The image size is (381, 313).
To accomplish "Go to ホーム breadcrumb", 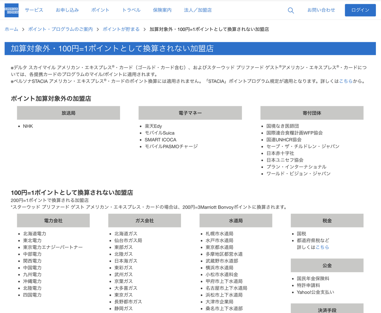I will [11, 29].
